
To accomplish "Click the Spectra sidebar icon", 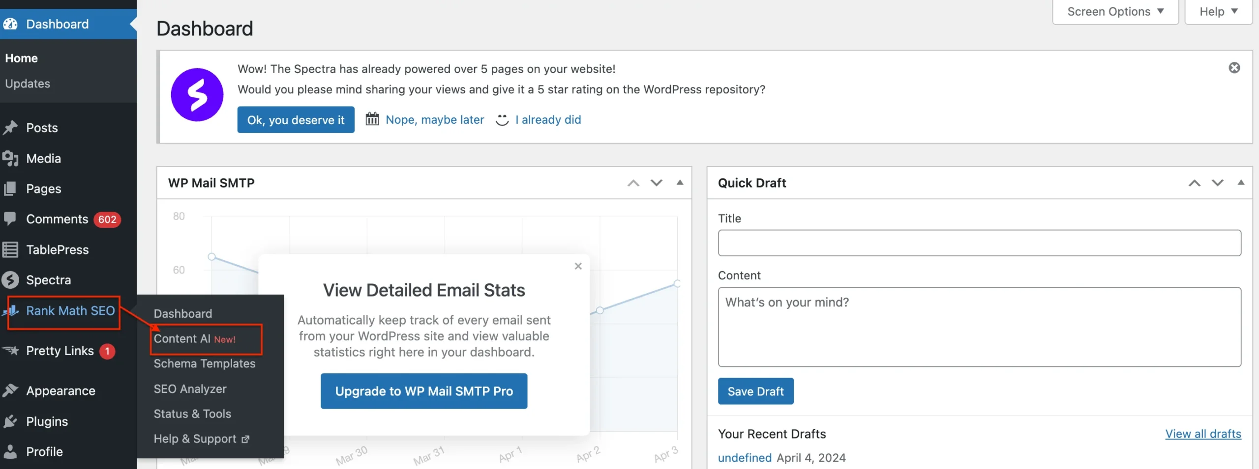I will [10, 280].
